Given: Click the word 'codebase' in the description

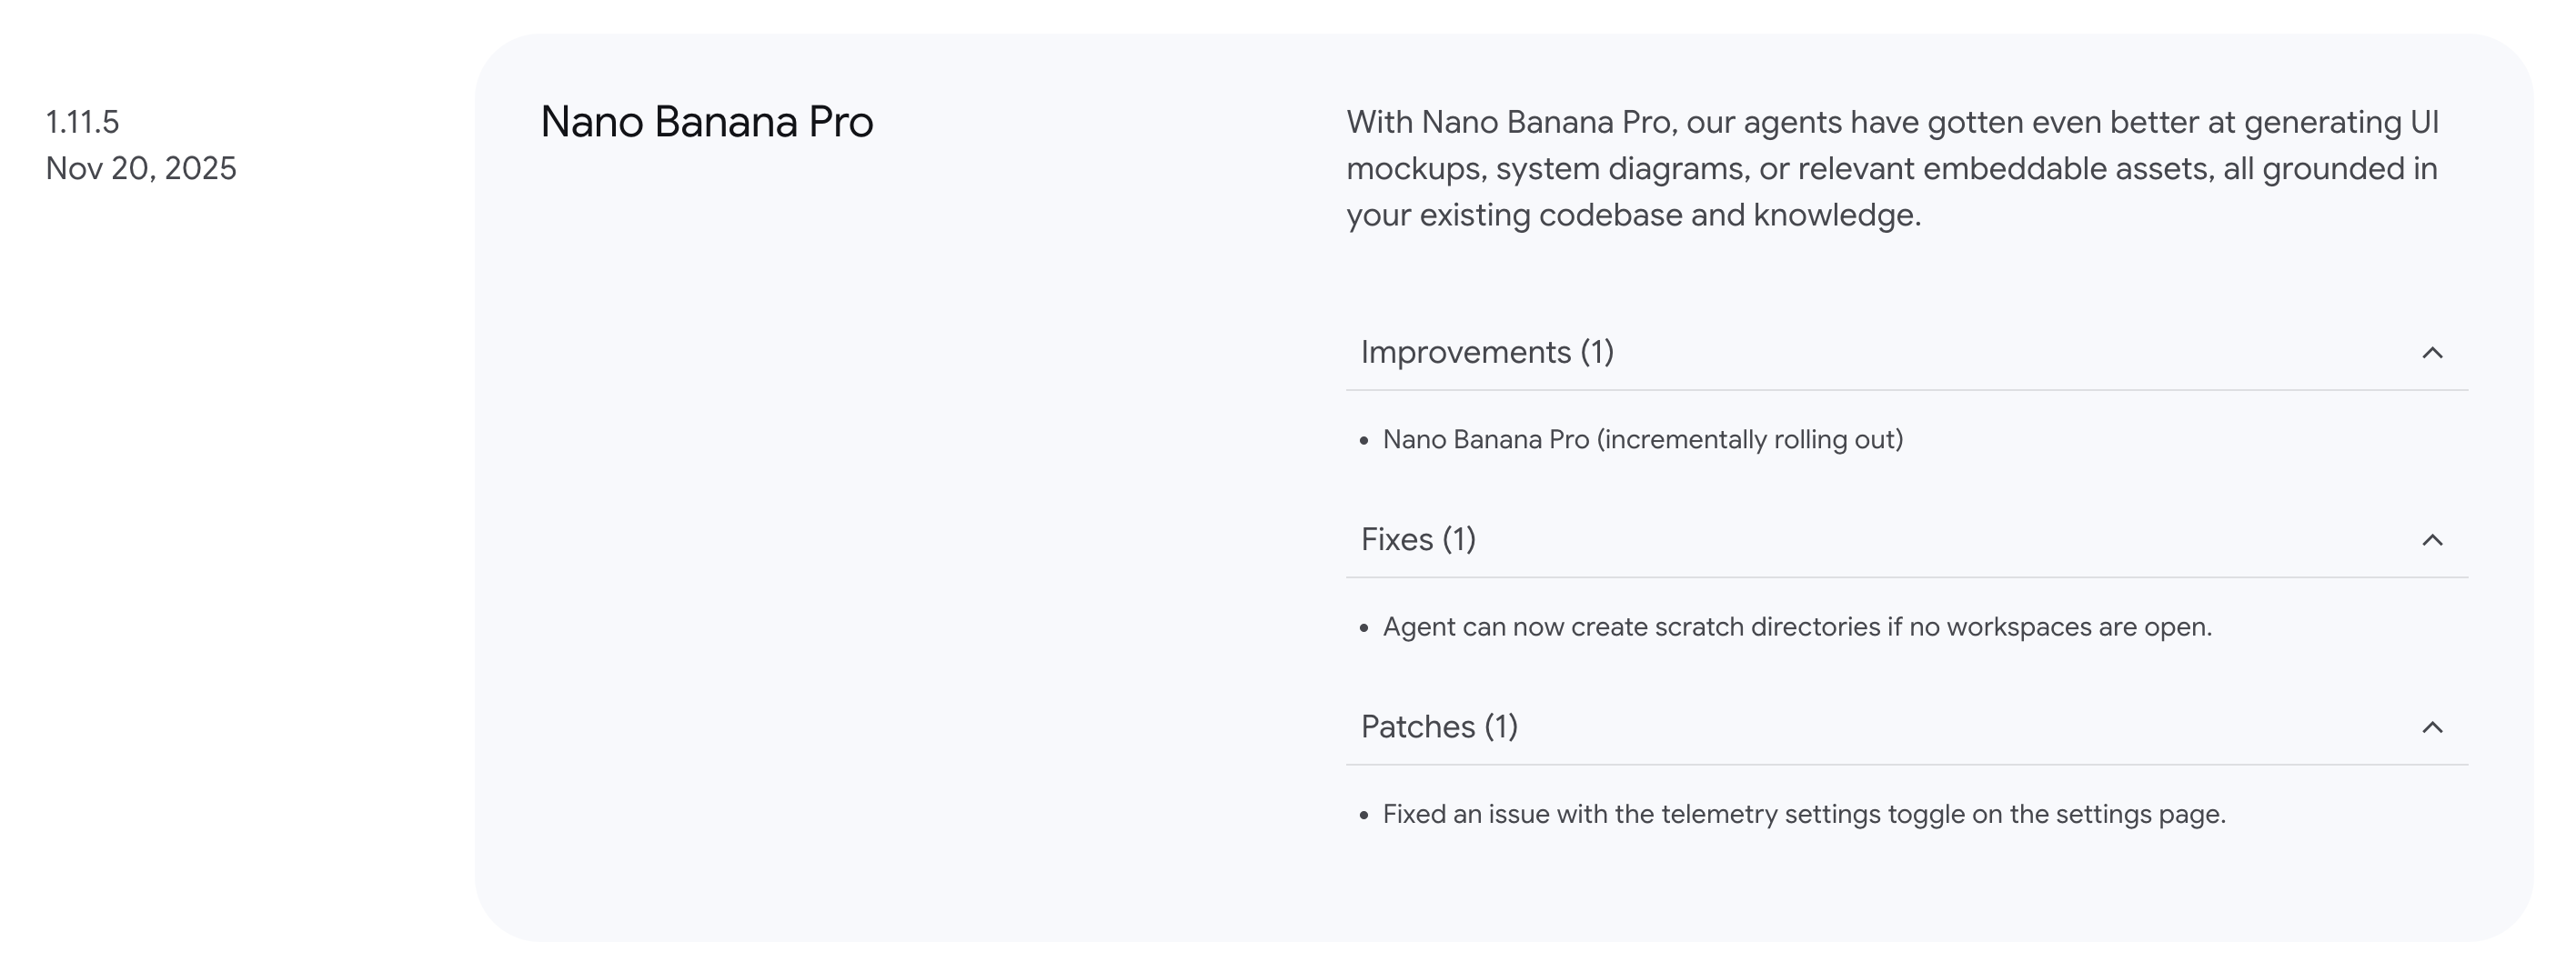Looking at the screenshot, I should coord(1610,215).
